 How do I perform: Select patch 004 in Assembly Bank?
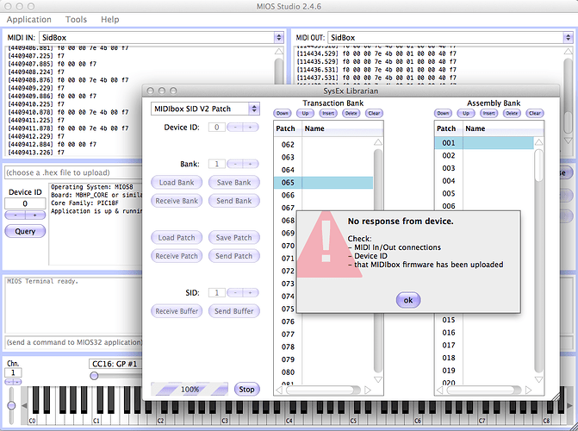484,181
